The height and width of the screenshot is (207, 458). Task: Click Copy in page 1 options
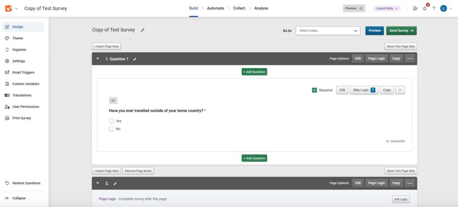(x=396, y=59)
